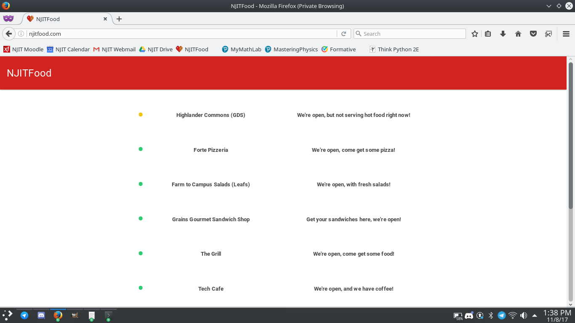Show bookmarks list icon
This screenshot has height=323, width=575.
488,34
